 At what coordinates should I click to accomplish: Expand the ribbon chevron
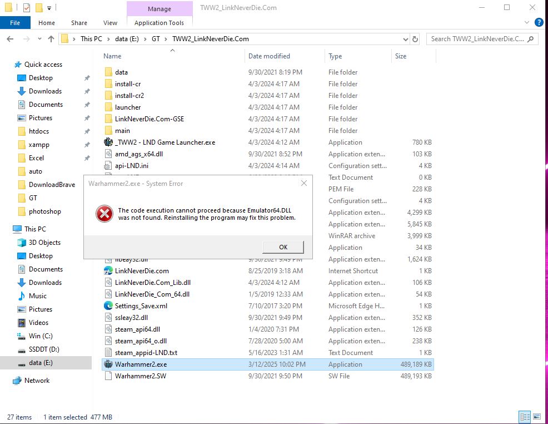pyautogui.click(x=527, y=23)
